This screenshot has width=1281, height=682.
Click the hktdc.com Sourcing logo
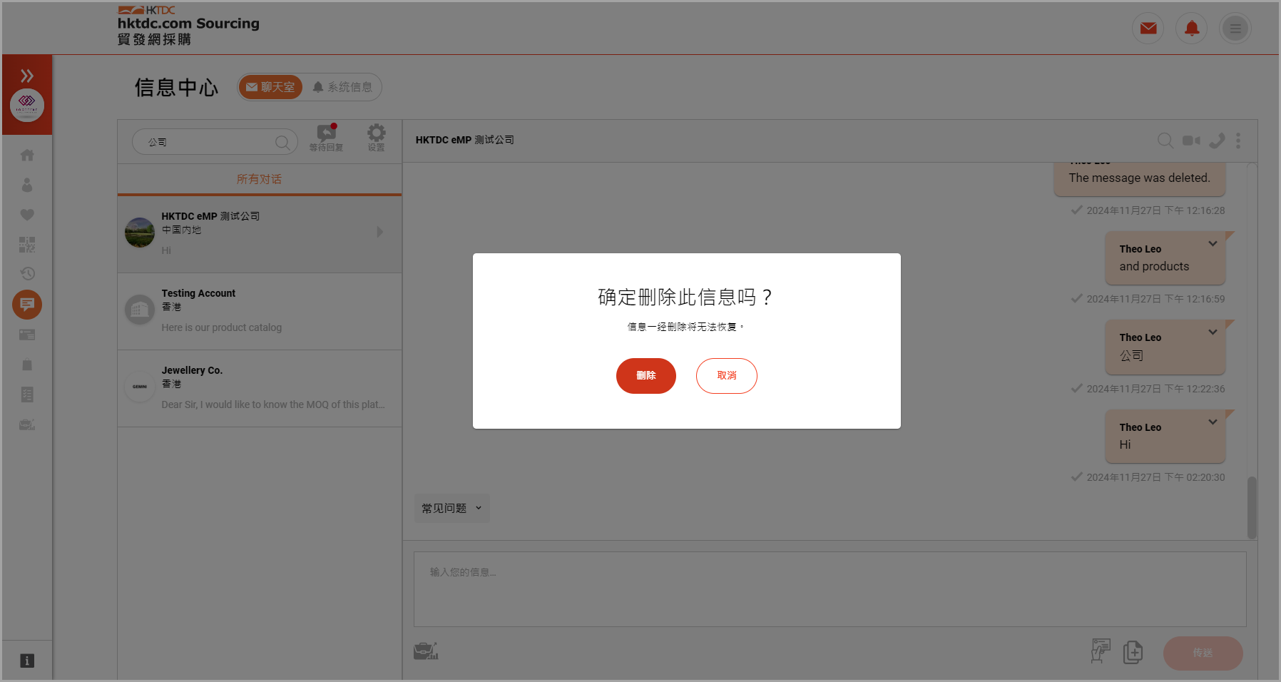[189, 26]
